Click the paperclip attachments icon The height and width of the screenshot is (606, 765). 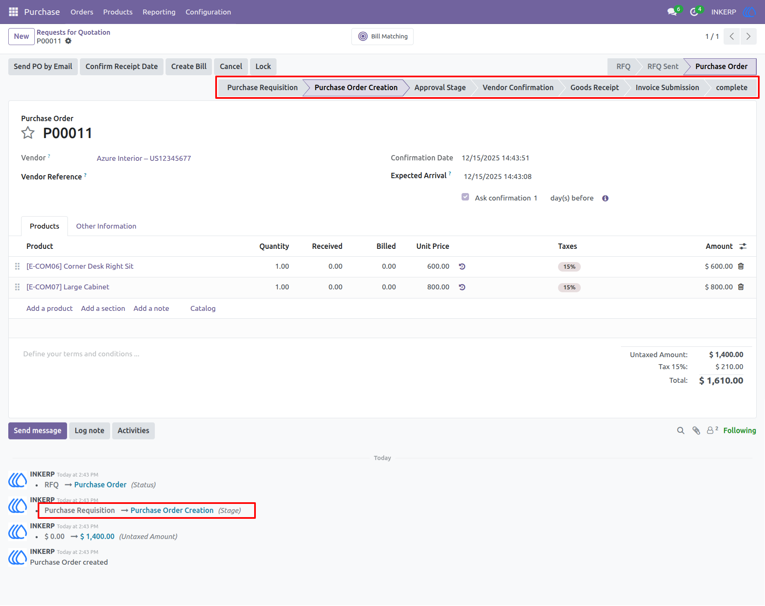[696, 431]
